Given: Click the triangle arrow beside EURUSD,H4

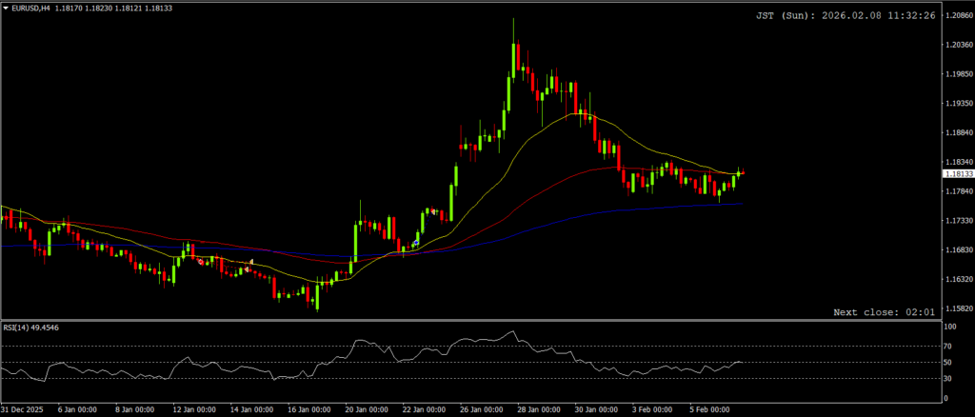Looking at the screenshot, I should click(6, 8).
